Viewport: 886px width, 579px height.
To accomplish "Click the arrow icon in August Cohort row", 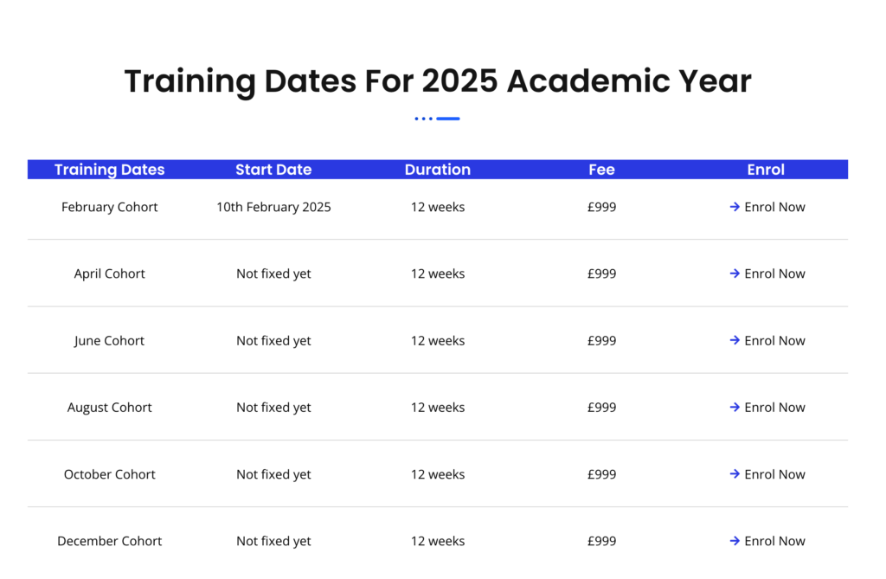I will (735, 407).
